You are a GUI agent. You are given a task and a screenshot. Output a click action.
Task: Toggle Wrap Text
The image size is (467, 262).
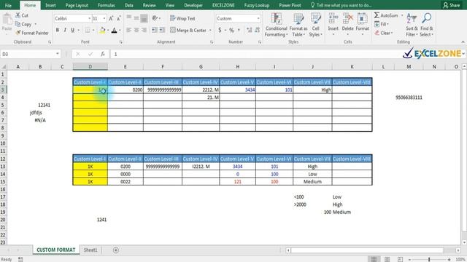click(182, 18)
